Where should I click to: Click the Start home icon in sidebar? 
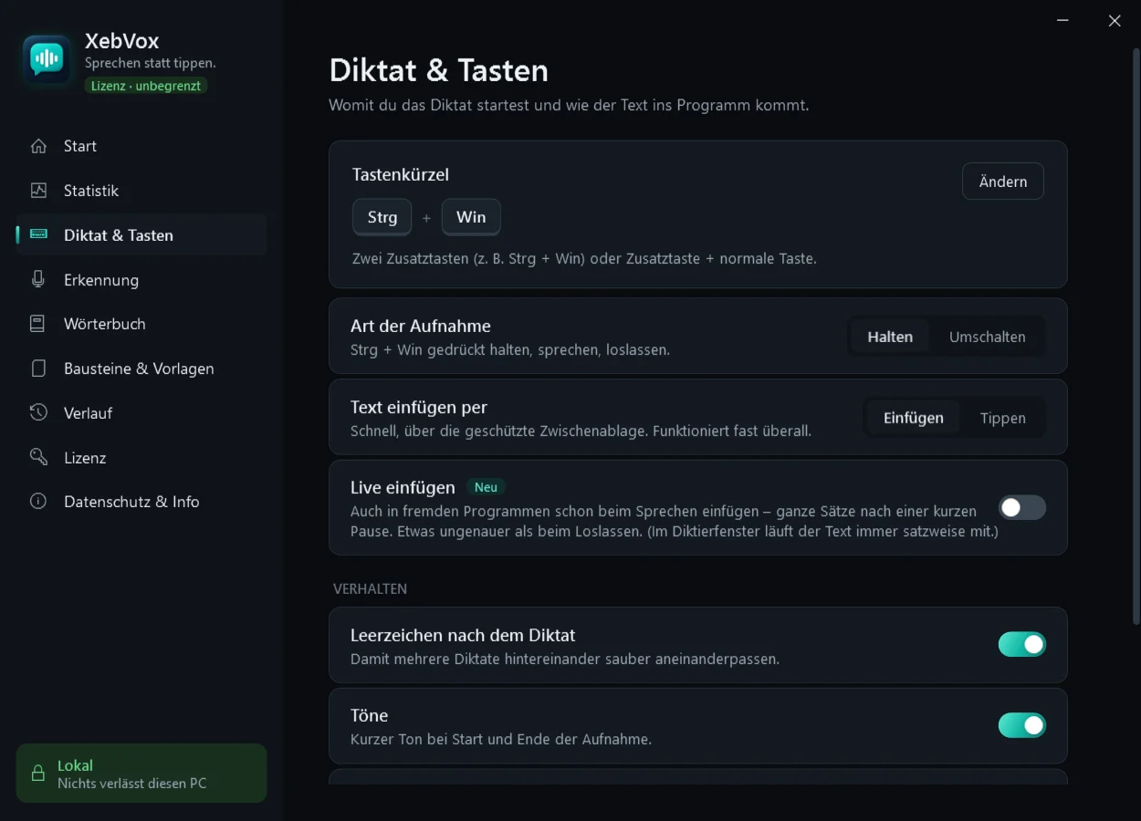[38, 146]
